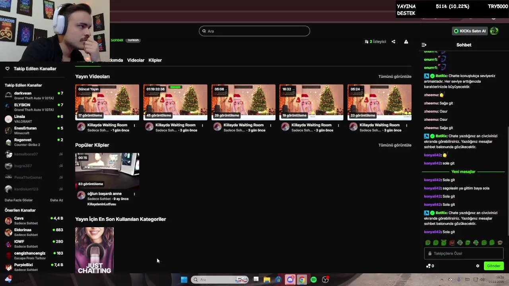Image resolution: width=509 pixels, height=286 pixels.
Task: Open the Windows Start menu
Action: [x=184, y=280]
